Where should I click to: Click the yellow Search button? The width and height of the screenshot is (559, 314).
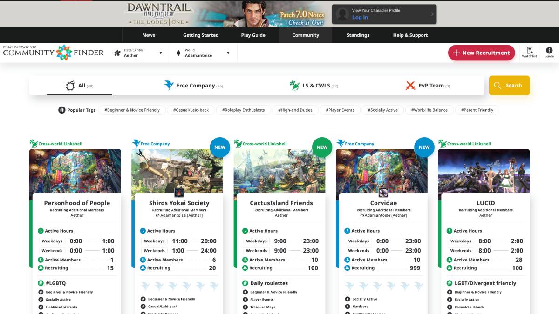(509, 86)
